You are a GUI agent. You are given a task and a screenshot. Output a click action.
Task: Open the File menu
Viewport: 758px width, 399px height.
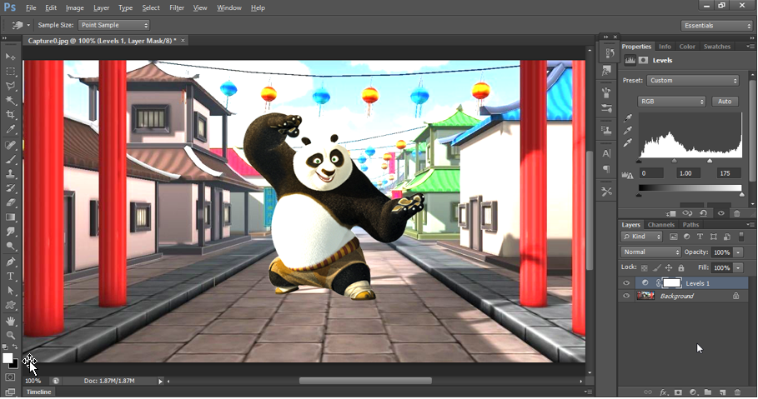point(31,7)
